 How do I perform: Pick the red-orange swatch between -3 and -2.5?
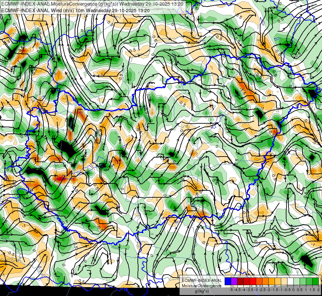tap(259, 281)
